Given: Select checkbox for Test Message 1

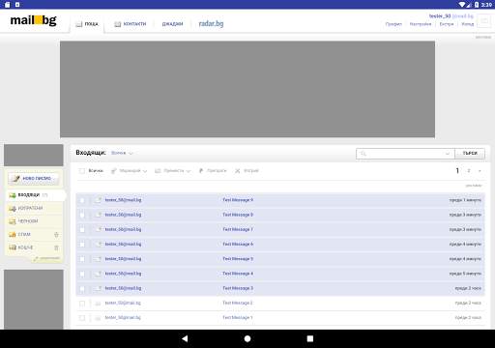Looking at the screenshot, I should click(x=82, y=318).
